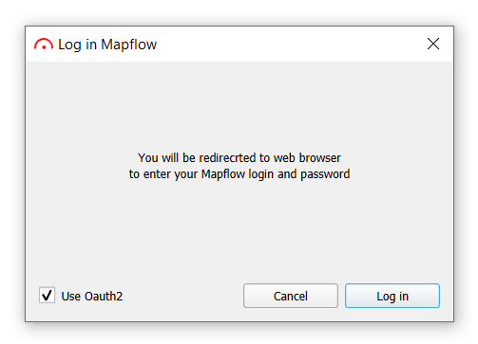Screen dimensions: 478x344
Task: Click the redirected to web browser message line
Action: (239, 158)
